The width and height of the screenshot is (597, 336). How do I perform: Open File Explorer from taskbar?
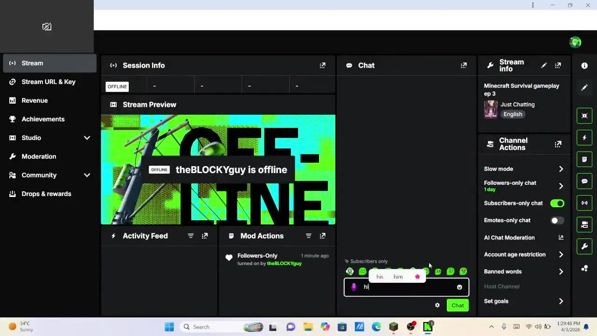click(x=308, y=327)
